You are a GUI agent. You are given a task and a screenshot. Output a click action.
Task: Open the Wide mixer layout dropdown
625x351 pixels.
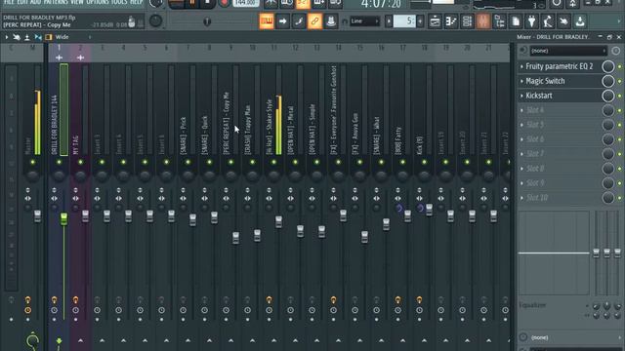tap(74, 37)
